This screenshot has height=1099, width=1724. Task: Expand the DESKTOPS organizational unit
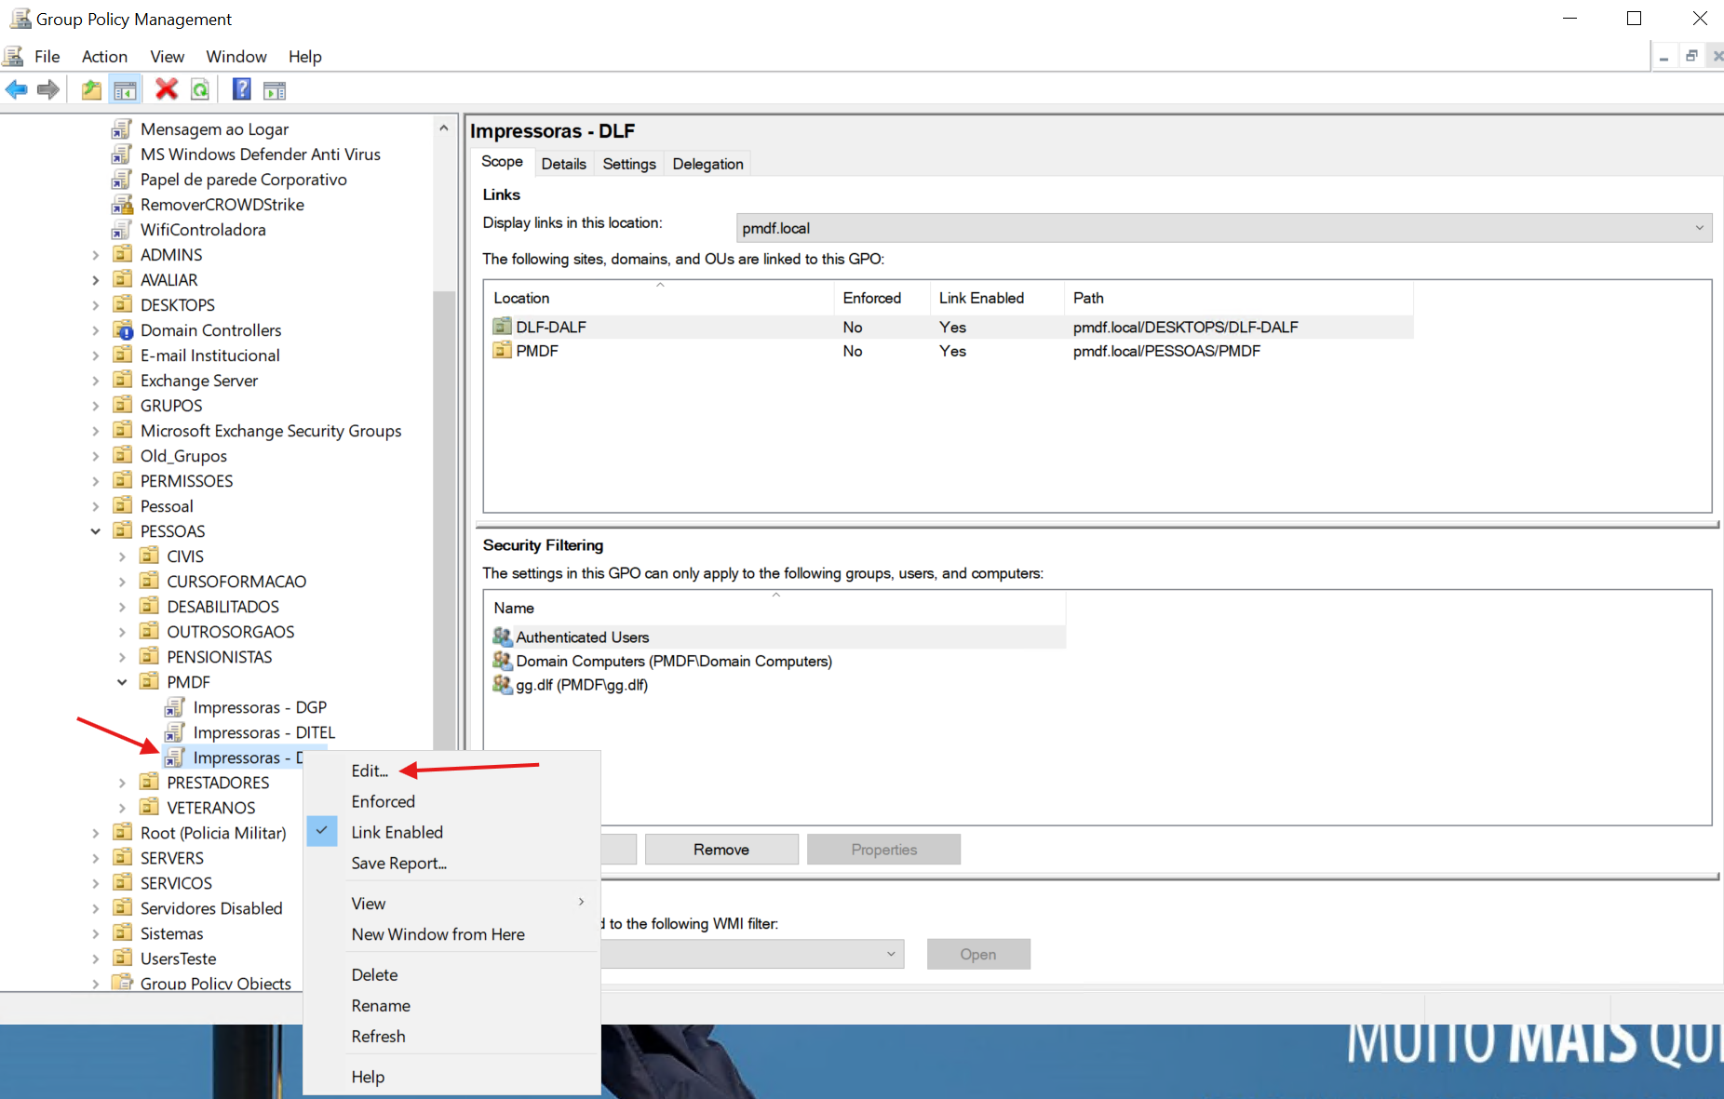pyautogui.click(x=96, y=305)
